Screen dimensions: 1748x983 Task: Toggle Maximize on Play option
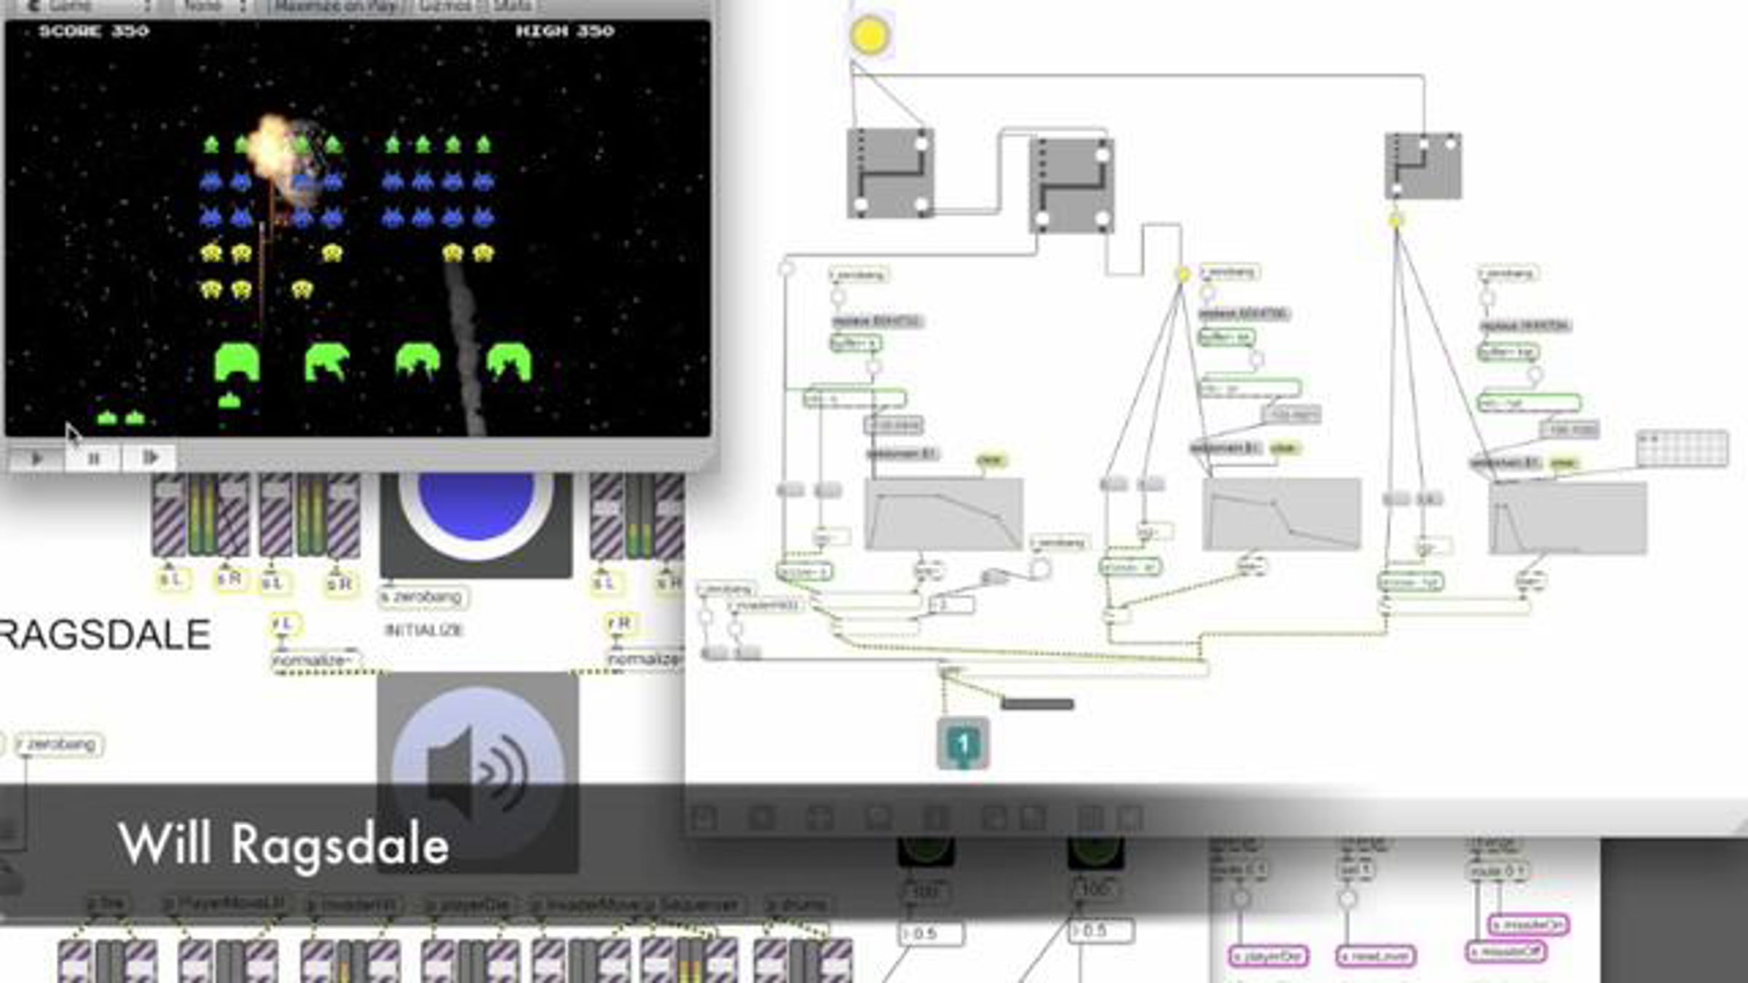335,7
